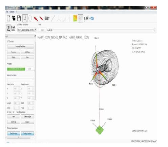Expand the Velocity Cut Plane dropdown
Image resolution: width=168 pixels, height=147 pixels.
coord(20,80)
